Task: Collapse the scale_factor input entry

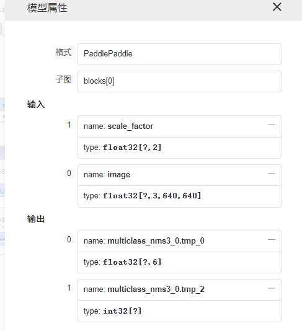Action: tap(272, 125)
